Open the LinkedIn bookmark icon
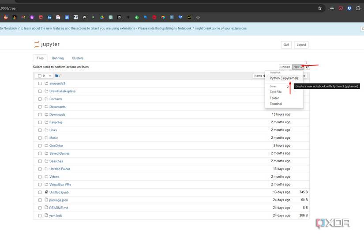Image resolution: width=364 pixels, height=243 pixels. coord(49,17)
